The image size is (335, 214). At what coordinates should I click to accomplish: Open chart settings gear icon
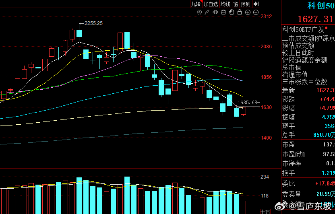pyautogui.click(x=199, y=12)
